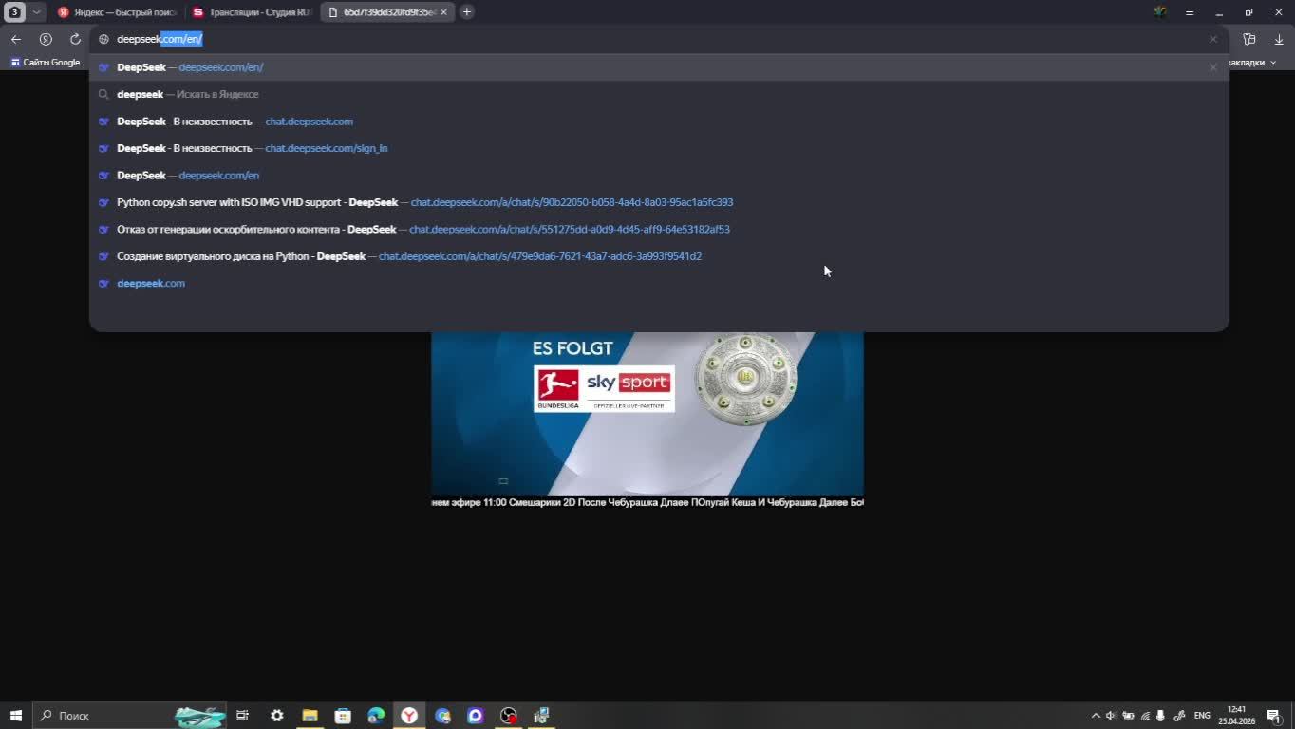
Task: Open the last pinned taskbar app
Action: (541, 716)
